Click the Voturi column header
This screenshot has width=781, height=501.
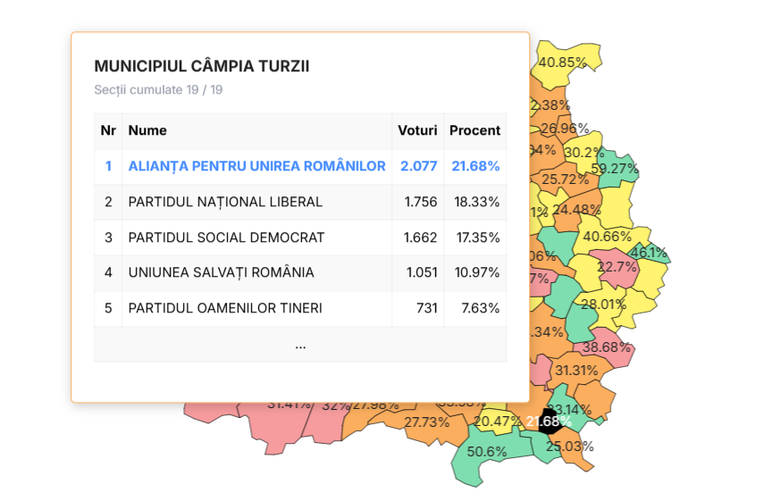click(417, 130)
